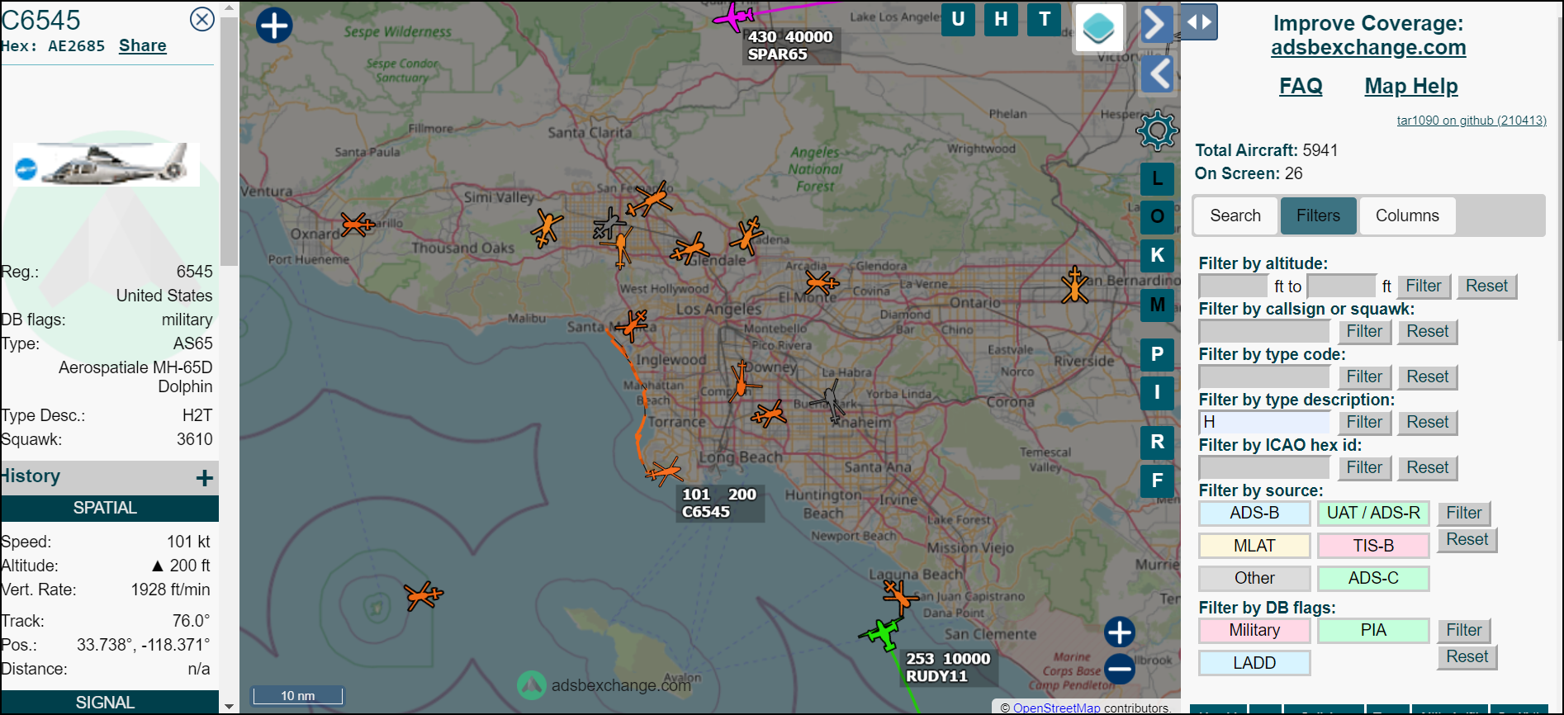The width and height of the screenshot is (1564, 715).
Task: Toggle sidebar width with double-arrow button
Action: pos(1199,23)
